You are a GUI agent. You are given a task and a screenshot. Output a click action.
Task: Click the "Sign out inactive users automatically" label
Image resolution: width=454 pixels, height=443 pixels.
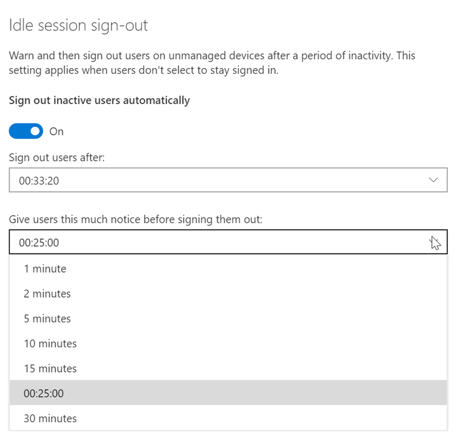tap(99, 100)
